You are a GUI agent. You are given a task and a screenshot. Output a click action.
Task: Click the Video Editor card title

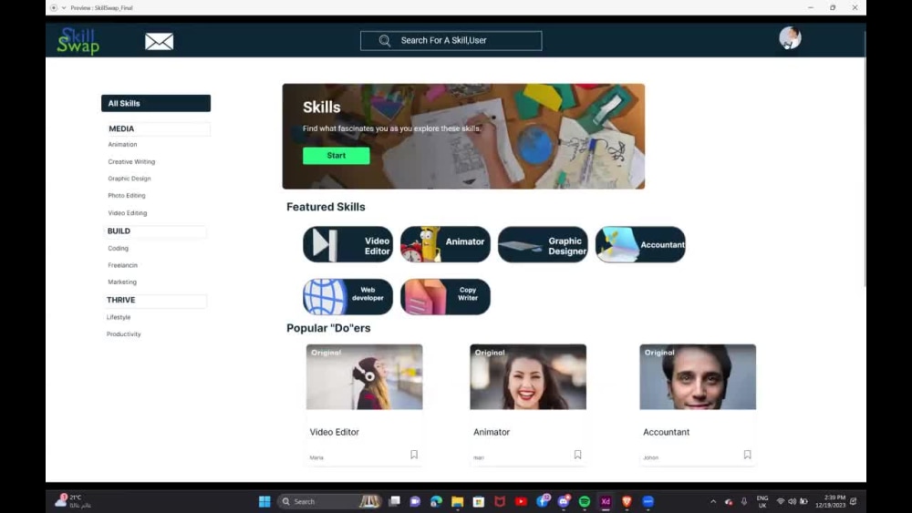point(335,432)
